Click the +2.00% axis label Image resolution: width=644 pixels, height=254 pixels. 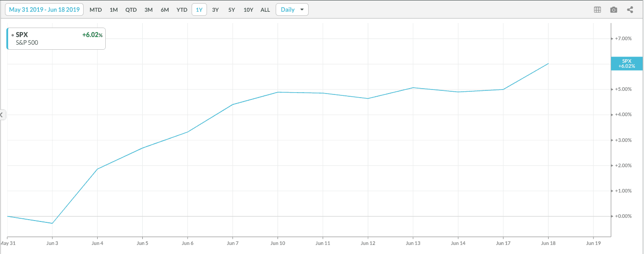point(623,165)
